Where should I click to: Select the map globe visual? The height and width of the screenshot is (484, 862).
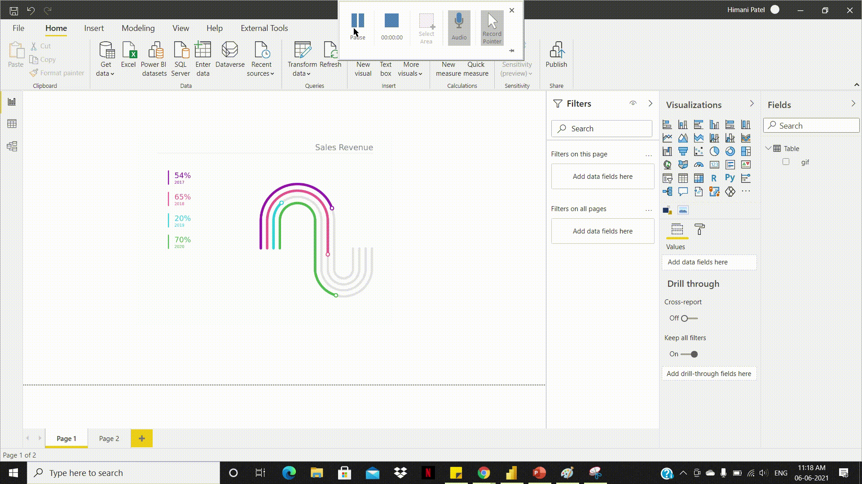tap(667, 165)
